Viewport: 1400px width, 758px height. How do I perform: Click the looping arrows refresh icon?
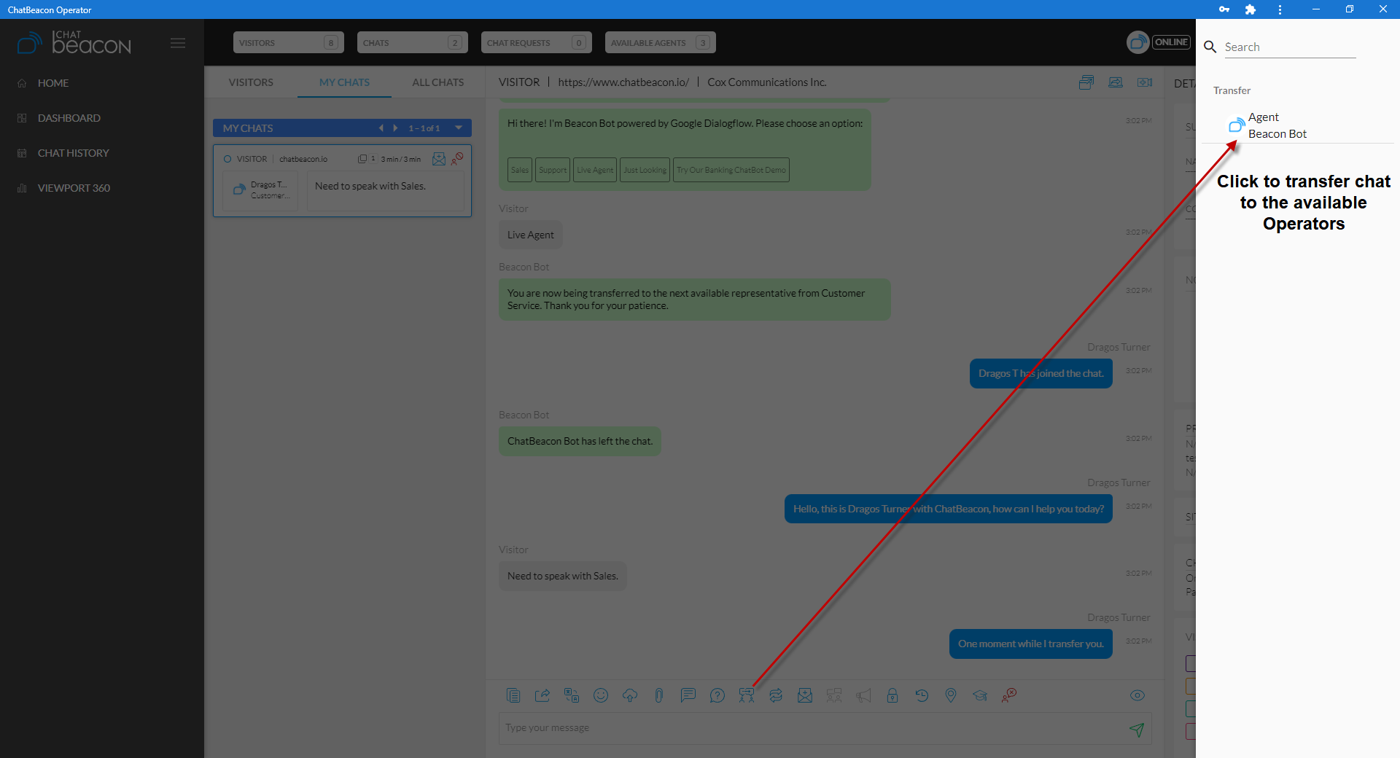(776, 695)
